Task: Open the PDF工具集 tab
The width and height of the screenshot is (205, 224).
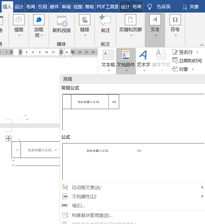Action: 107,7
